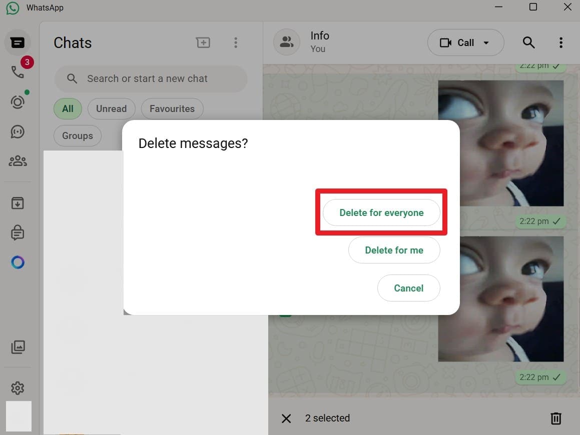Cancel the delete messages dialog
580x435 pixels.
(408, 288)
